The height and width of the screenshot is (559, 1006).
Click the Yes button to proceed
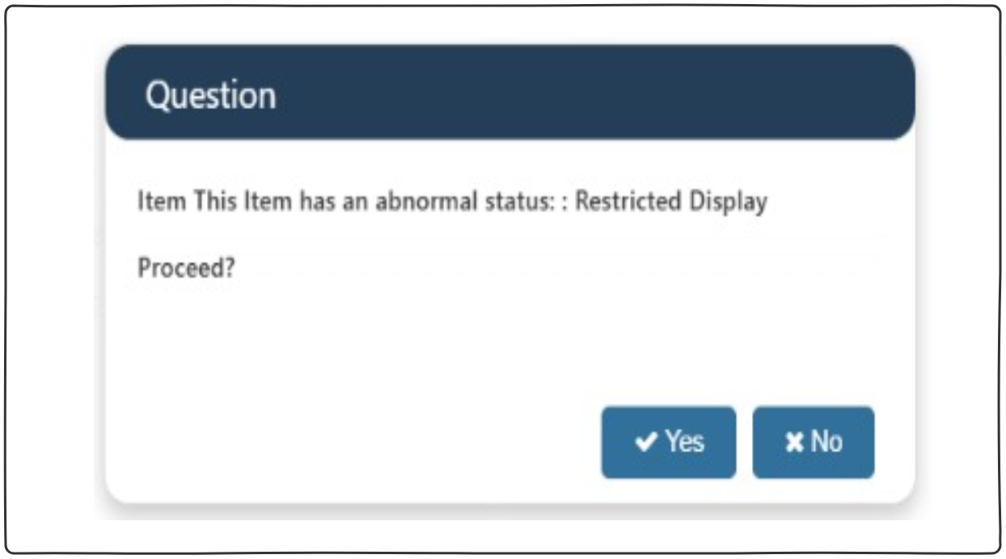tap(668, 442)
